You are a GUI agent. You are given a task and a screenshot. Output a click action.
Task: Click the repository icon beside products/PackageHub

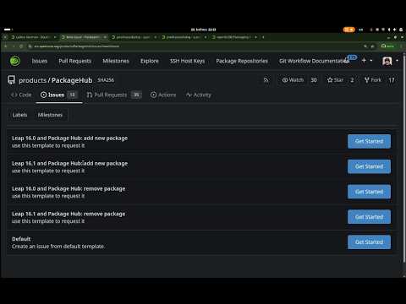click(x=11, y=80)
